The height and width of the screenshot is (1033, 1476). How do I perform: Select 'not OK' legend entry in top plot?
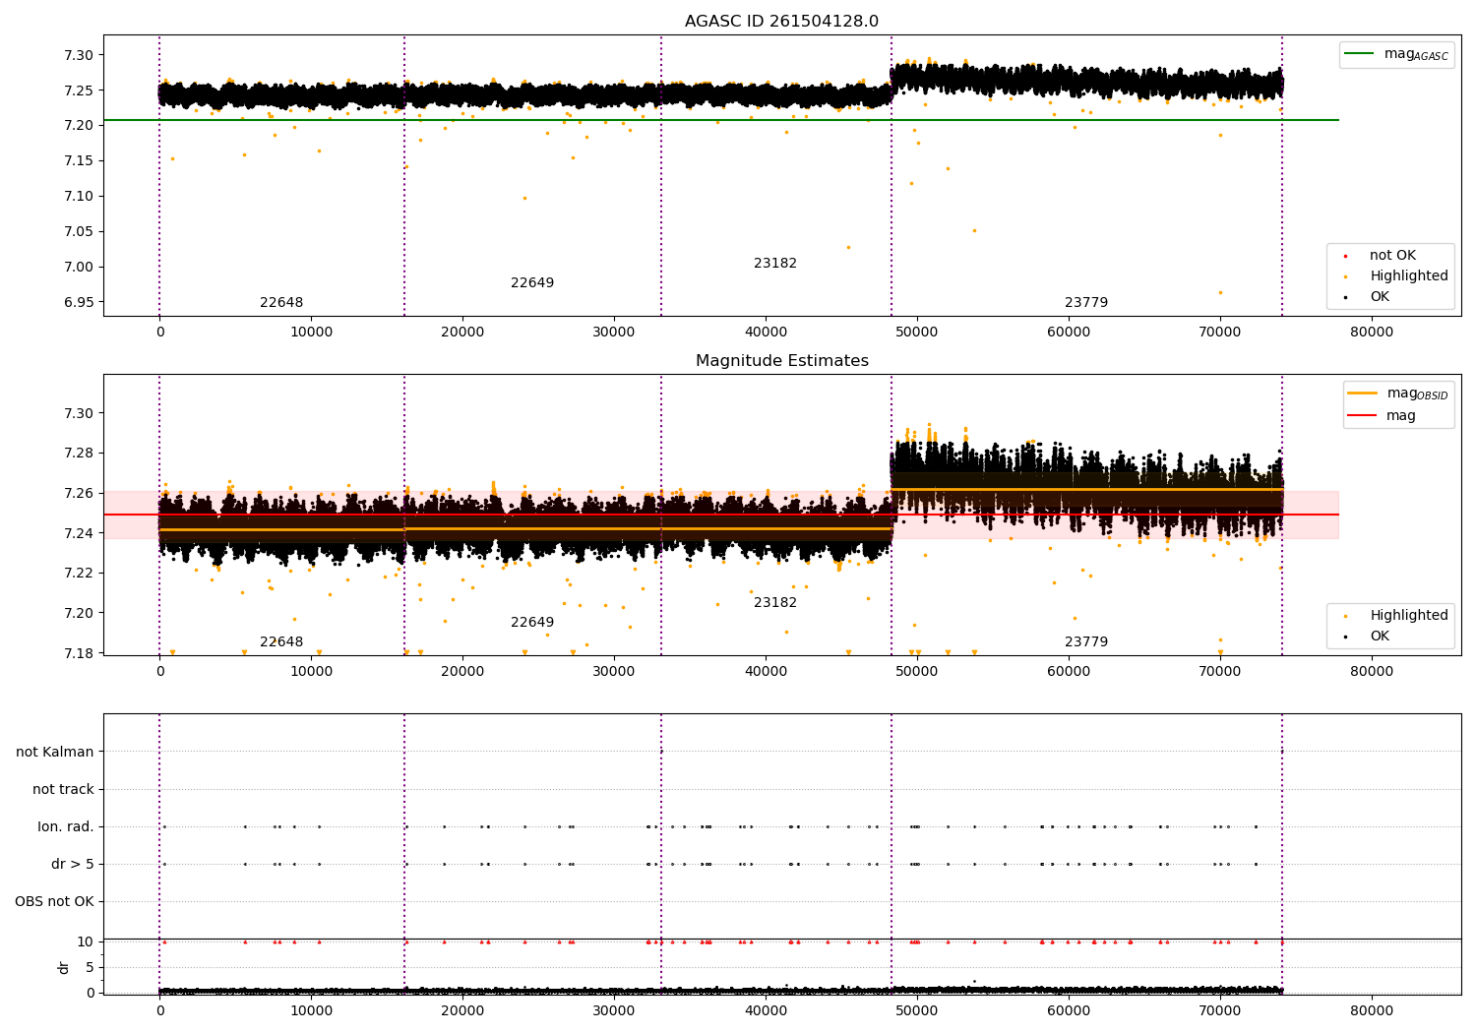(1392, 256)
